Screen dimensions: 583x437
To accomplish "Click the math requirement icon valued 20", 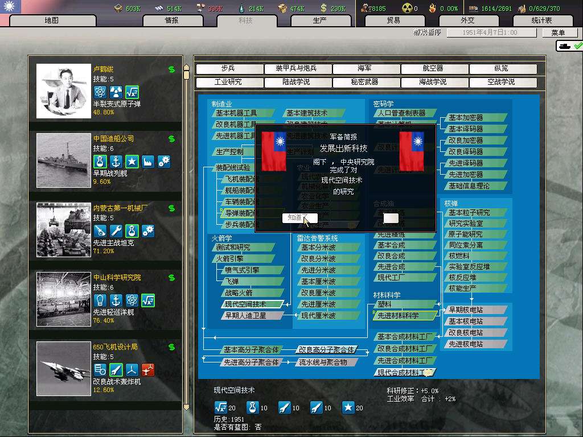I will point(220,407).
